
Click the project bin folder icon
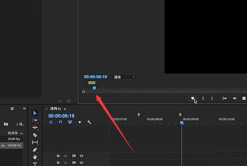[6, 124]
